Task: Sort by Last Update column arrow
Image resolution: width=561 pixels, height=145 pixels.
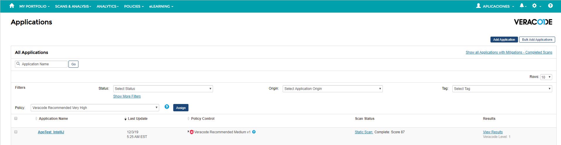Action: (126, 119)
